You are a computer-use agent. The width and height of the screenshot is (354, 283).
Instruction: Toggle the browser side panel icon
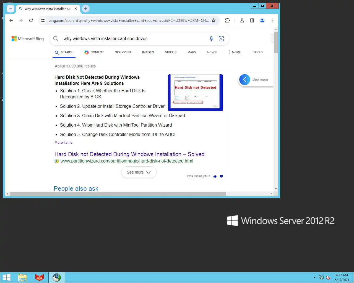[252, 20]
